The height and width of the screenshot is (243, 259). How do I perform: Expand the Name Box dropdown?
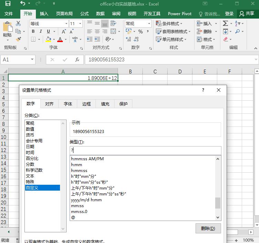[x=32, y=59]
